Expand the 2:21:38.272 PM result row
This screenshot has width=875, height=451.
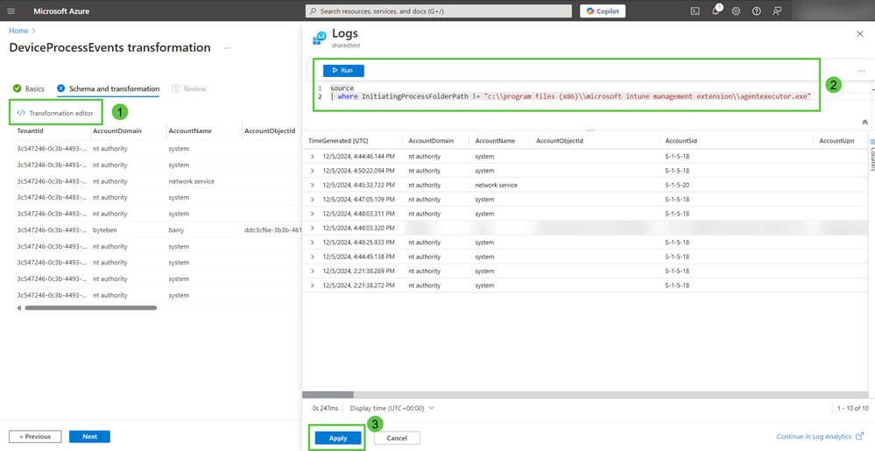pyautogui.click(x=313, y=285)
